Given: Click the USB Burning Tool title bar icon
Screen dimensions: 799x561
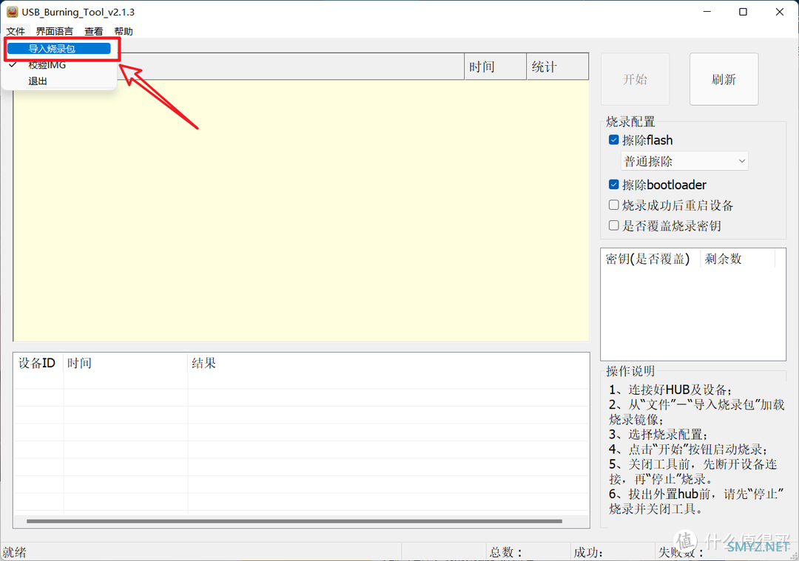Looking at the screenshot, I should [12, 12].
